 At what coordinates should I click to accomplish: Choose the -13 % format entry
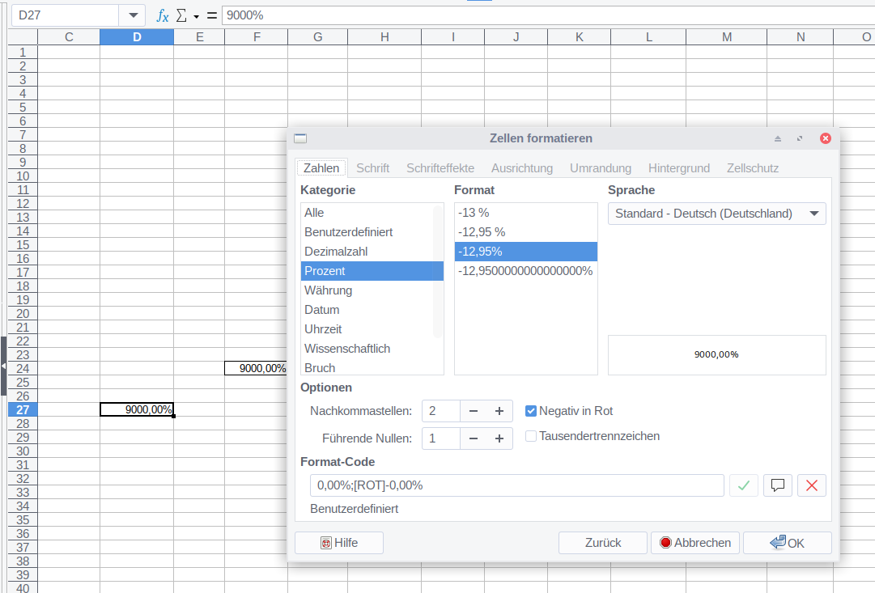(x=474, y=213)
